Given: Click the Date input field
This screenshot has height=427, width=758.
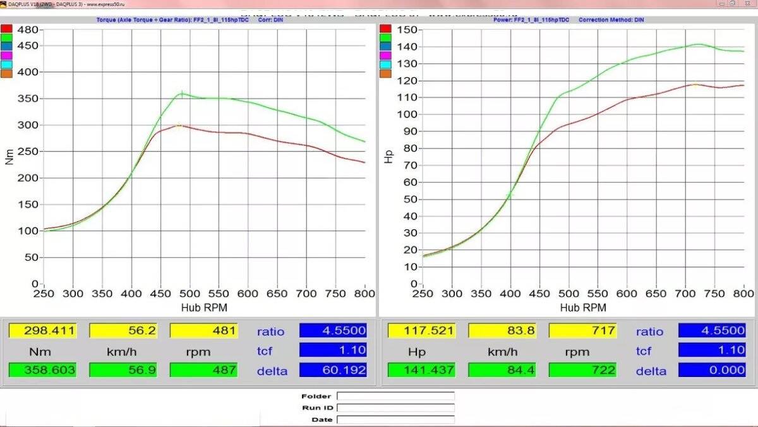Looking at the screenshot, I should 395,419.
